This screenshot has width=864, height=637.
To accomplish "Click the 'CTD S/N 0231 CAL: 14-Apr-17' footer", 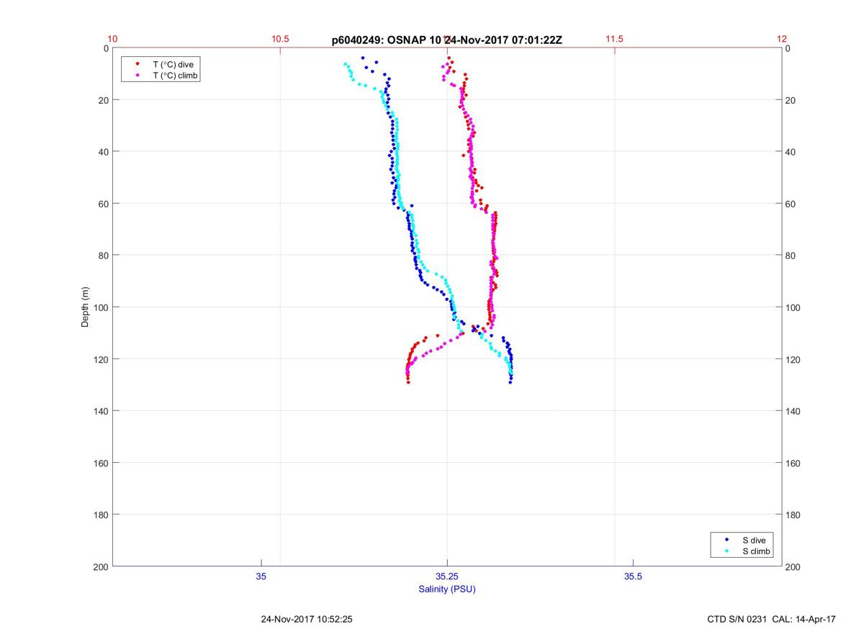I will 772,619.
